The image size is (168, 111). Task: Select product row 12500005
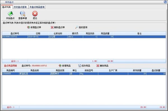[84, 74]
